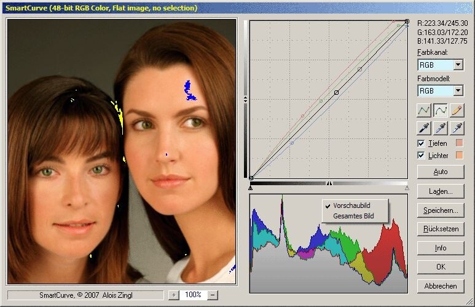Click the Farbmodell label
475x307 pixels.
click(x=433, y=79)
